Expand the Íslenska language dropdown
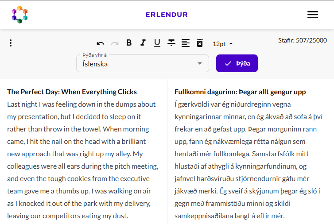The height and width of the screenshot is (224, 334). tap(143, 63)
